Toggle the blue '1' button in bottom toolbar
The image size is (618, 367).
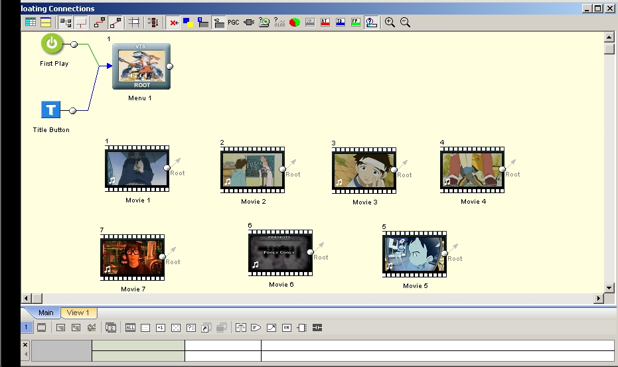[x=26, y=327]
